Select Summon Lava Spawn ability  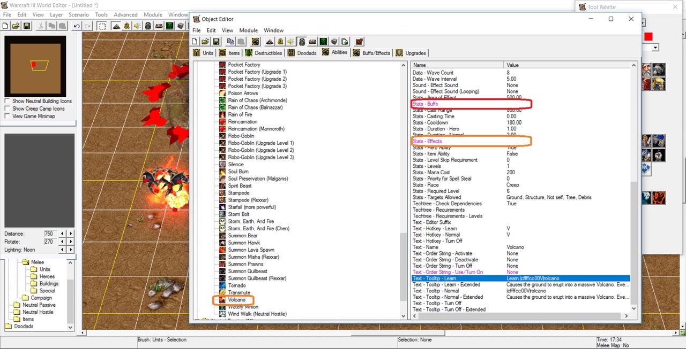[251, 250]
